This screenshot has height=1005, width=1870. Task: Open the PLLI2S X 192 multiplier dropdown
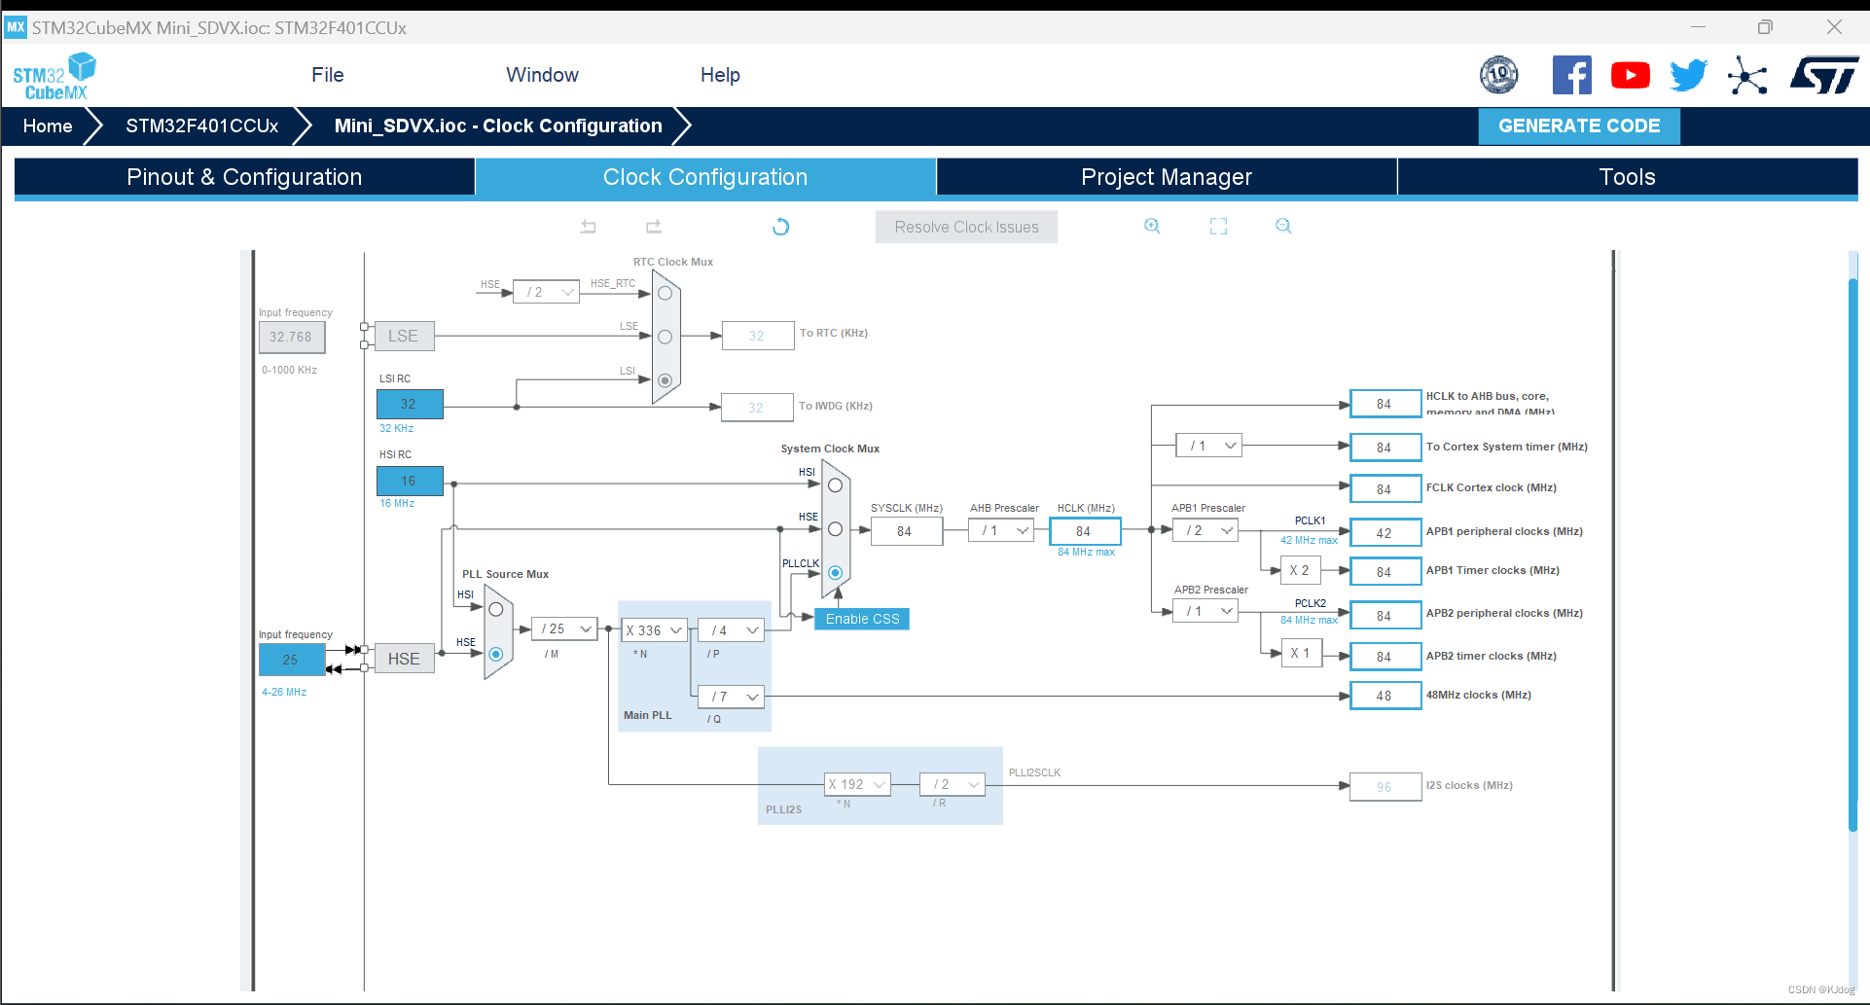coord(857,784)
